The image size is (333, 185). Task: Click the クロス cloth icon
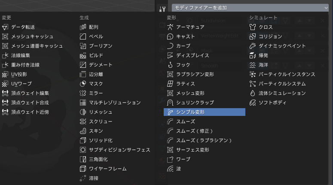click(253, 27)
